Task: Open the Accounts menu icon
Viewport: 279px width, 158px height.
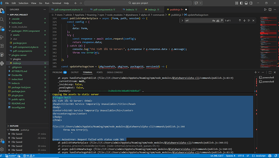Action: pos(2,141)
